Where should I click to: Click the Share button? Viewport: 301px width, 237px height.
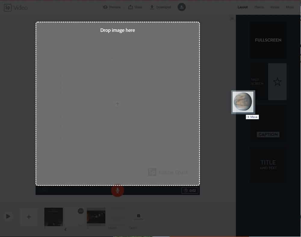(x=135, y=7)
